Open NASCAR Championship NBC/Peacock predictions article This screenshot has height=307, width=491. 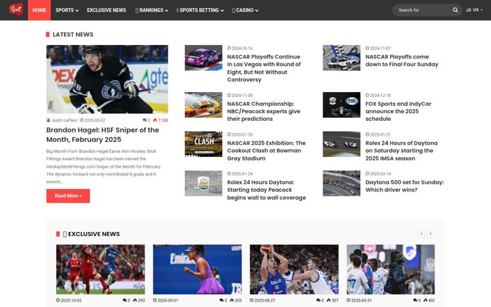pos(264,111)
